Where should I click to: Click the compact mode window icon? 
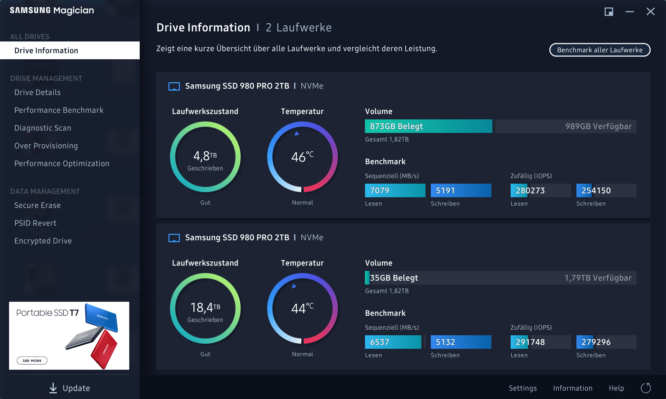[609, 11]
